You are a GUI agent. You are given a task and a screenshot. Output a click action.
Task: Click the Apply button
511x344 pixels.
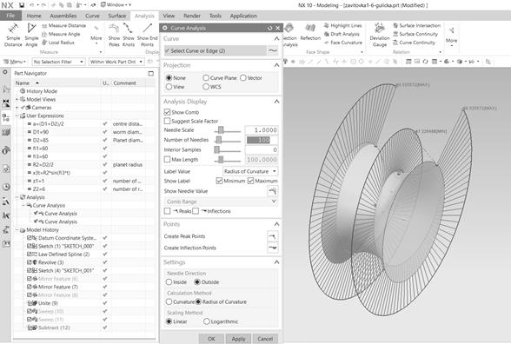tap(238, 339)
